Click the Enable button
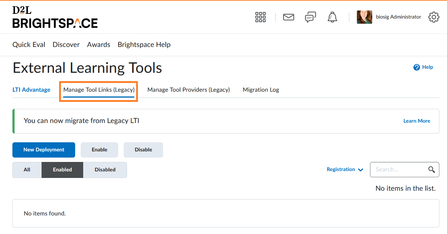The image size is (447, 234). pos(100,150)
